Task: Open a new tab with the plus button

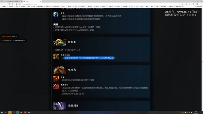Action: pos(43,1)
